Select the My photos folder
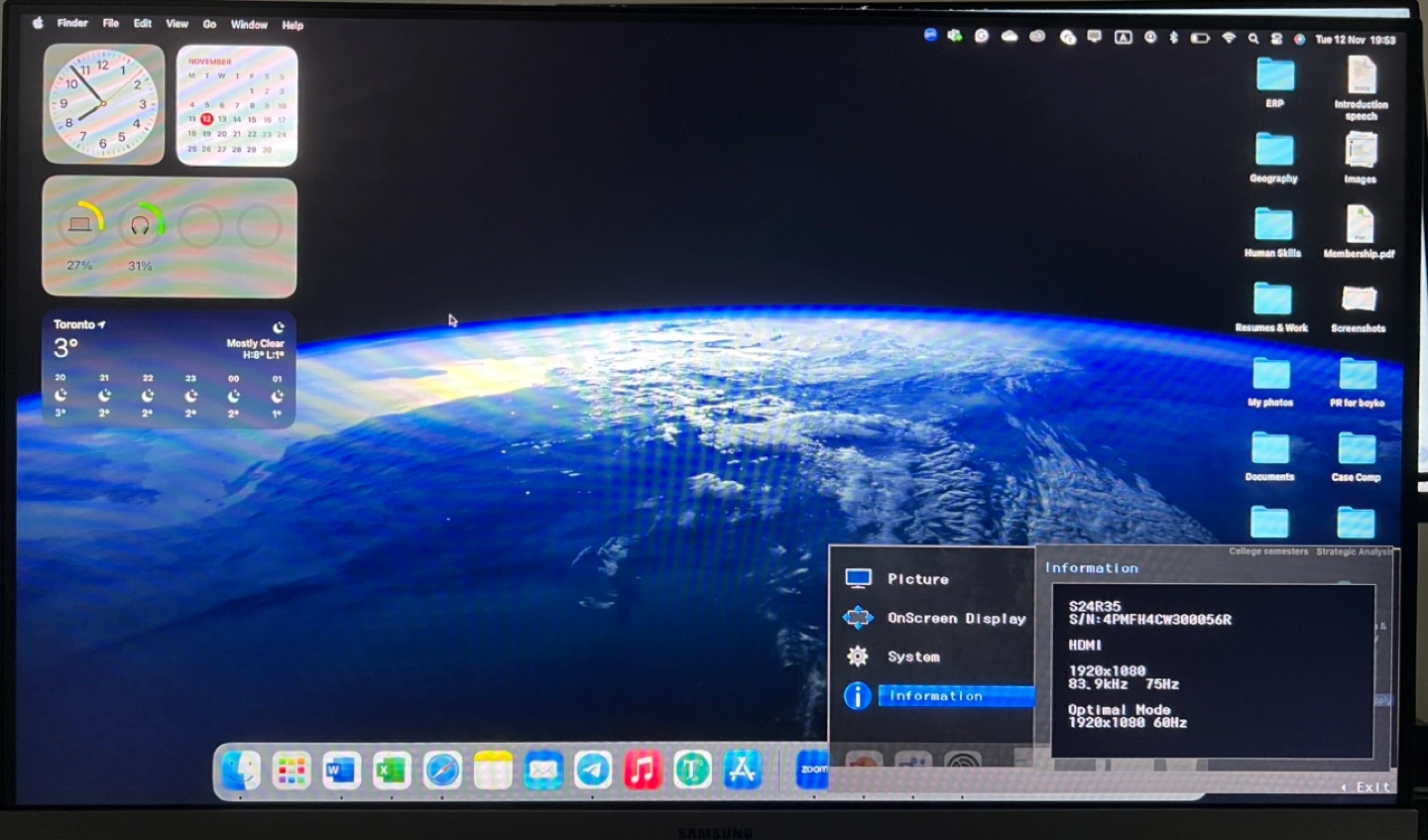This screenshot has height=840, width=1428. [1271, 383]
